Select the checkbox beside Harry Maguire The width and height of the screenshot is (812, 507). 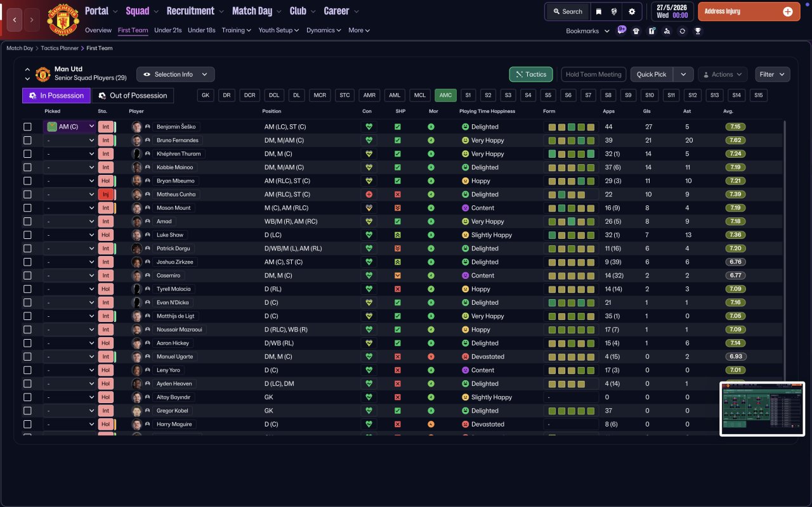coord(27,424)
